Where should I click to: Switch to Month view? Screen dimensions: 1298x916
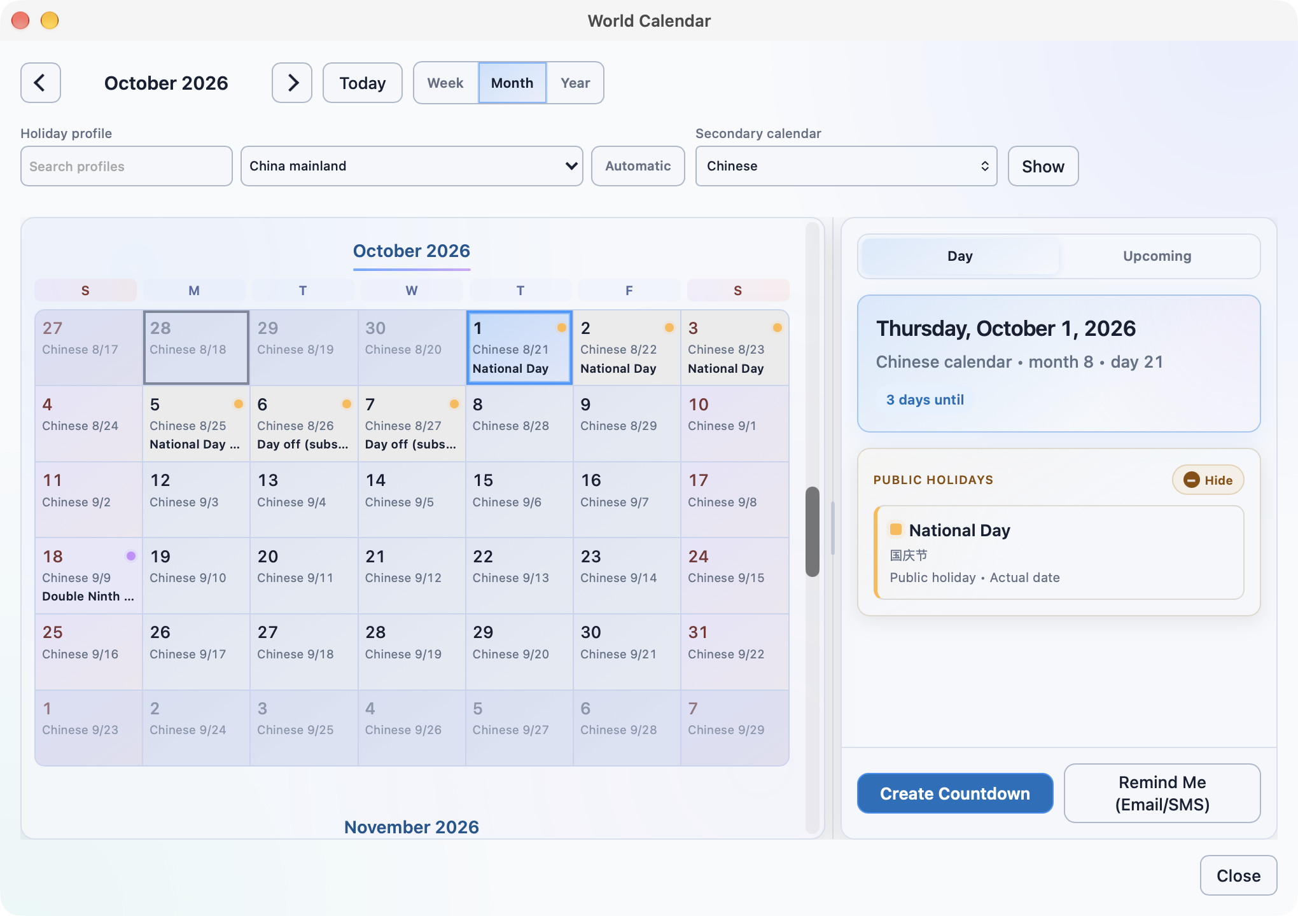click(x=512, y=83)
